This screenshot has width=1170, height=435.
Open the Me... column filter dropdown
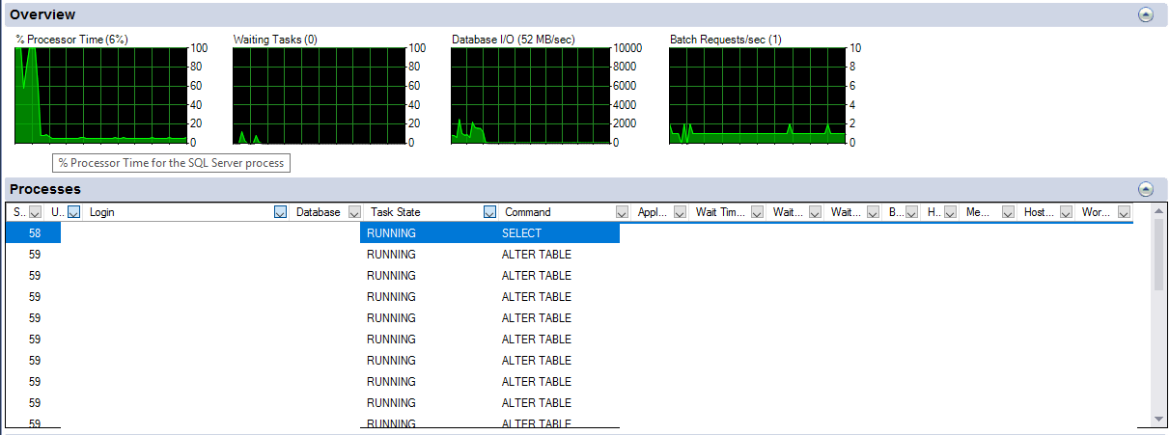[1009, 212]
